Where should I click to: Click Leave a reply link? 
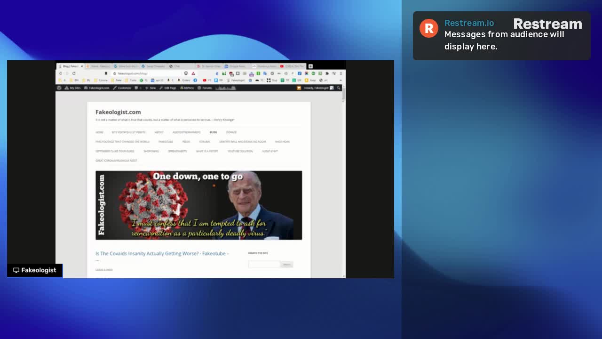click(104, 270)
